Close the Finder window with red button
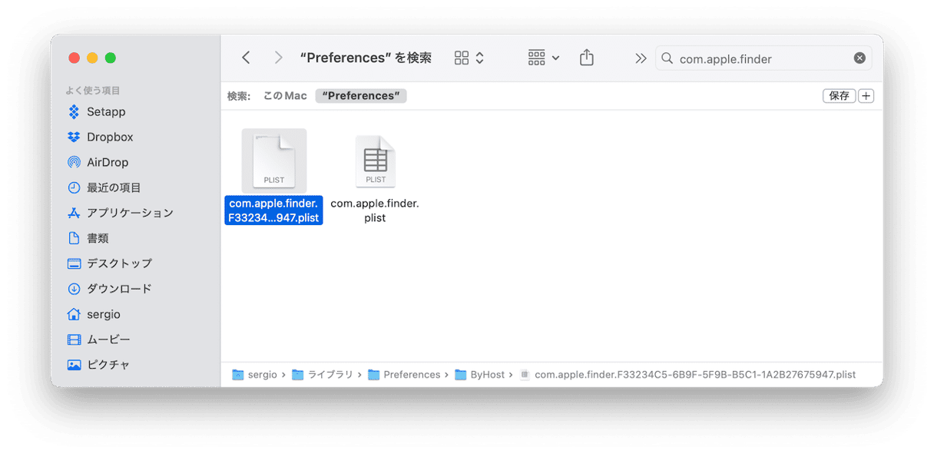 click(75, 58)
